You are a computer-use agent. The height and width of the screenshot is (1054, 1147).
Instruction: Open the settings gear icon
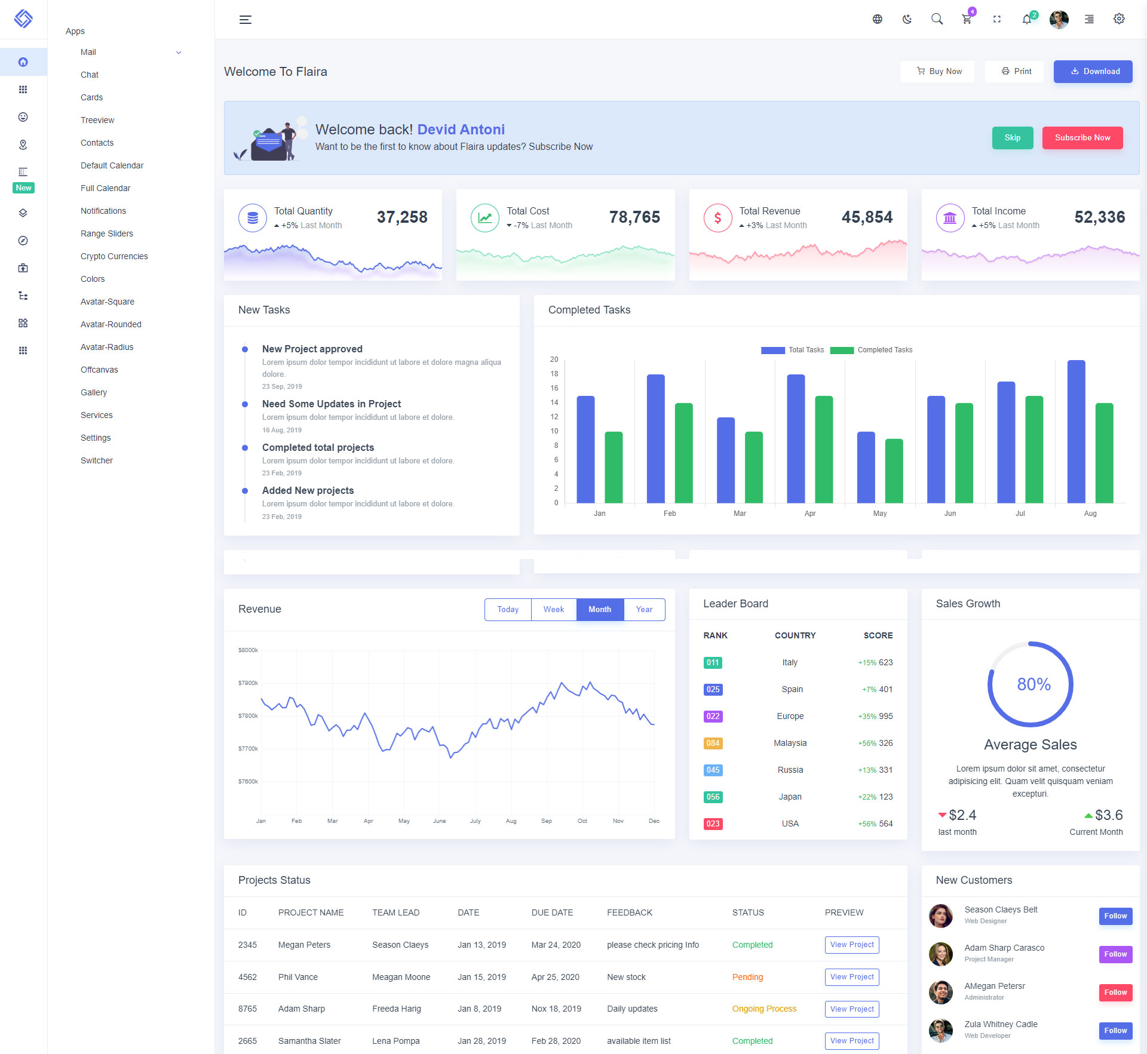pyautogui.click(x=1119, y=19)
